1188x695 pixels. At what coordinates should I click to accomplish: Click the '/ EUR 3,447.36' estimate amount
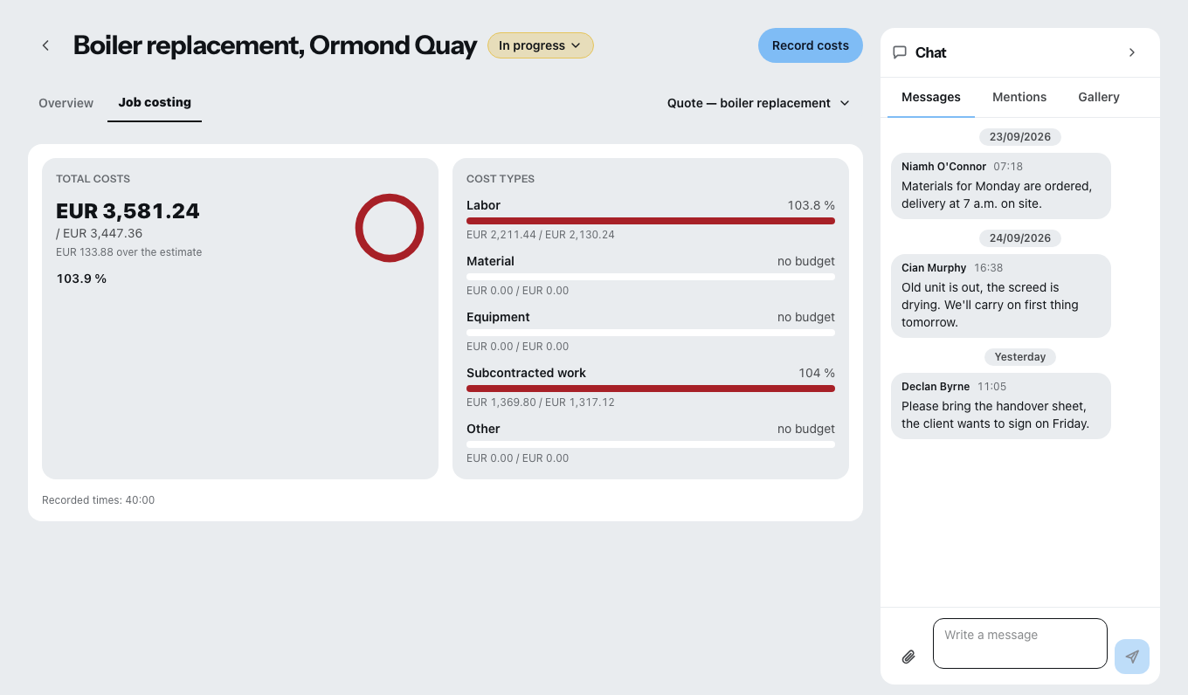pyautogui.click(x=100, y=234)
